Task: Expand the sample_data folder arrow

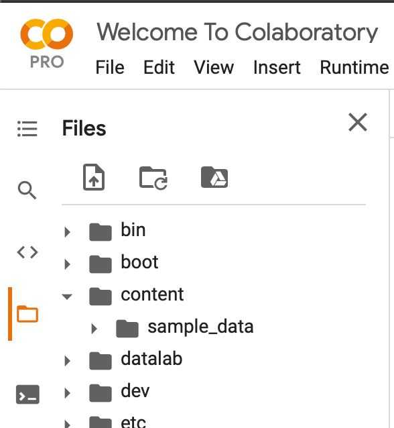Action: 94,329
